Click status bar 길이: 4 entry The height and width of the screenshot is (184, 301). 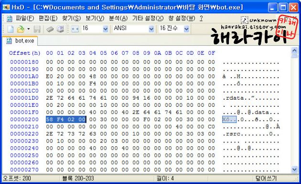[165, 178]
